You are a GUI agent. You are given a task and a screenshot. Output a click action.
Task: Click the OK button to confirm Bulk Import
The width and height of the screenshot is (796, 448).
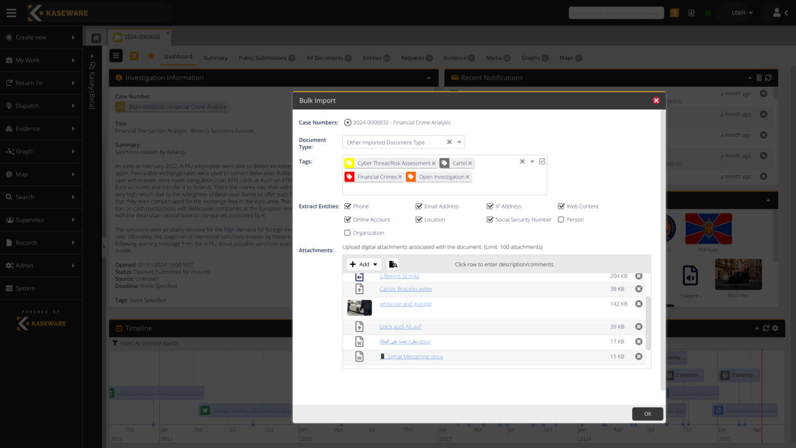647,413
